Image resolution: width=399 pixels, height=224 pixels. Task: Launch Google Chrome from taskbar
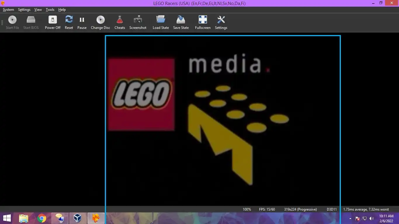tap(42, 218)
